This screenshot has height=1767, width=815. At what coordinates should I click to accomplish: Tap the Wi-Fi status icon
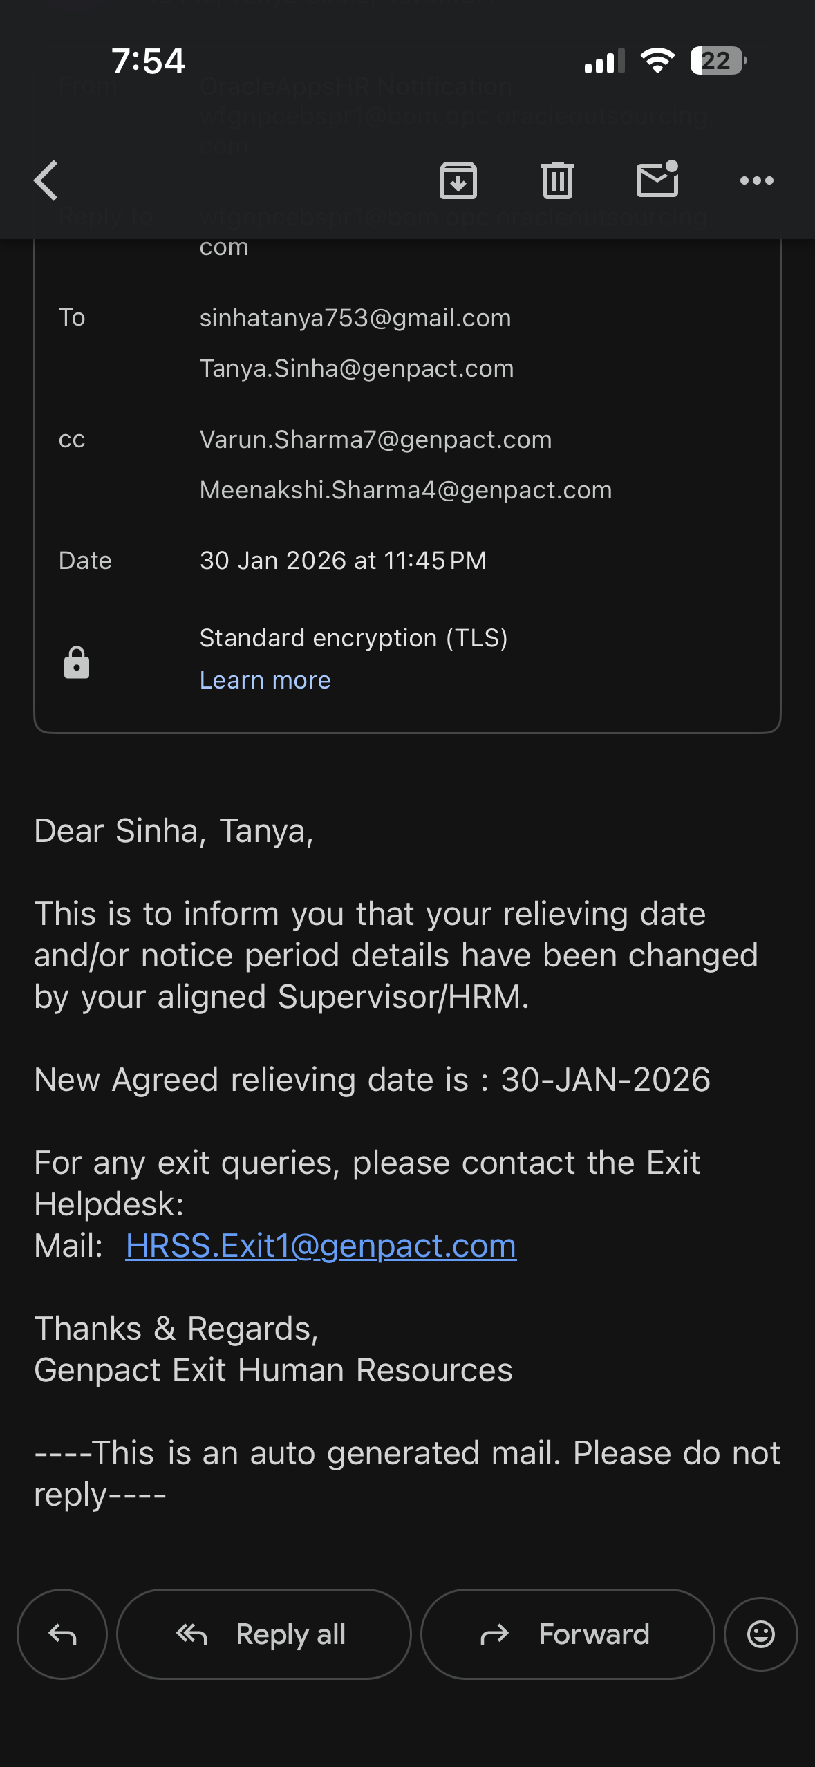(657, 61)
